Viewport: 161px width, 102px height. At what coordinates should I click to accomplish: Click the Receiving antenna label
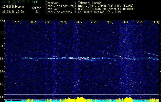(x=59, y=12)
